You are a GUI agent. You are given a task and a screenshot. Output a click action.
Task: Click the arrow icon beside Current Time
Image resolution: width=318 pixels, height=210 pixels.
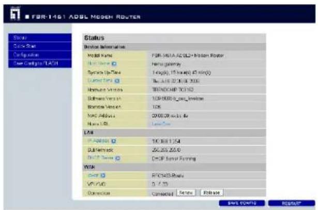(x=117, y=81)
